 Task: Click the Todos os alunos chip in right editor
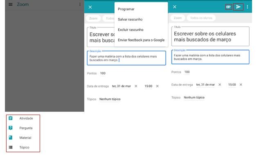(201, 18)
